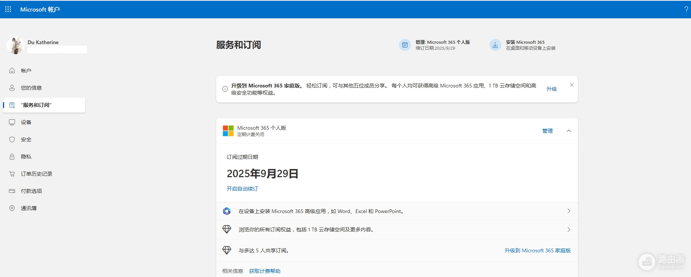The width and height of the screenshot is (691, 277).
Task: Click the 订单历史记录 cart icon
Action: [12, 174]
